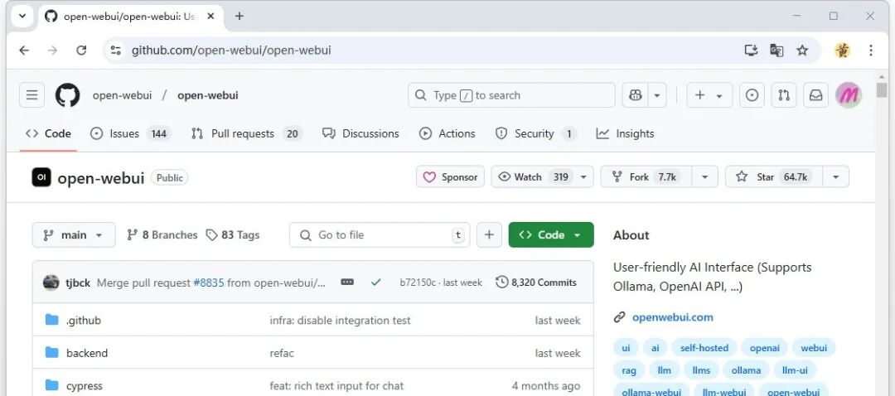View the commit check status checkmark
Screen dimensions: 895x396
point(375,283)
